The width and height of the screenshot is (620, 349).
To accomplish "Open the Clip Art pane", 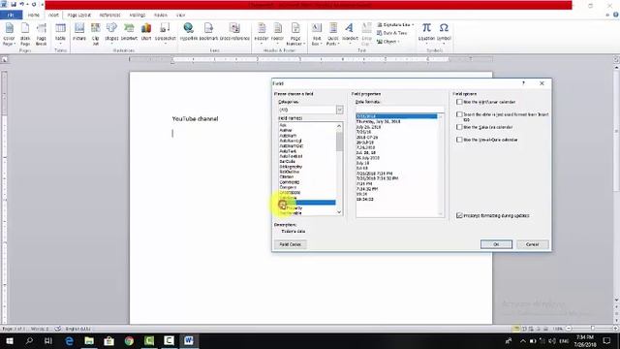I will pyautogui.click(x=95, y=34).
